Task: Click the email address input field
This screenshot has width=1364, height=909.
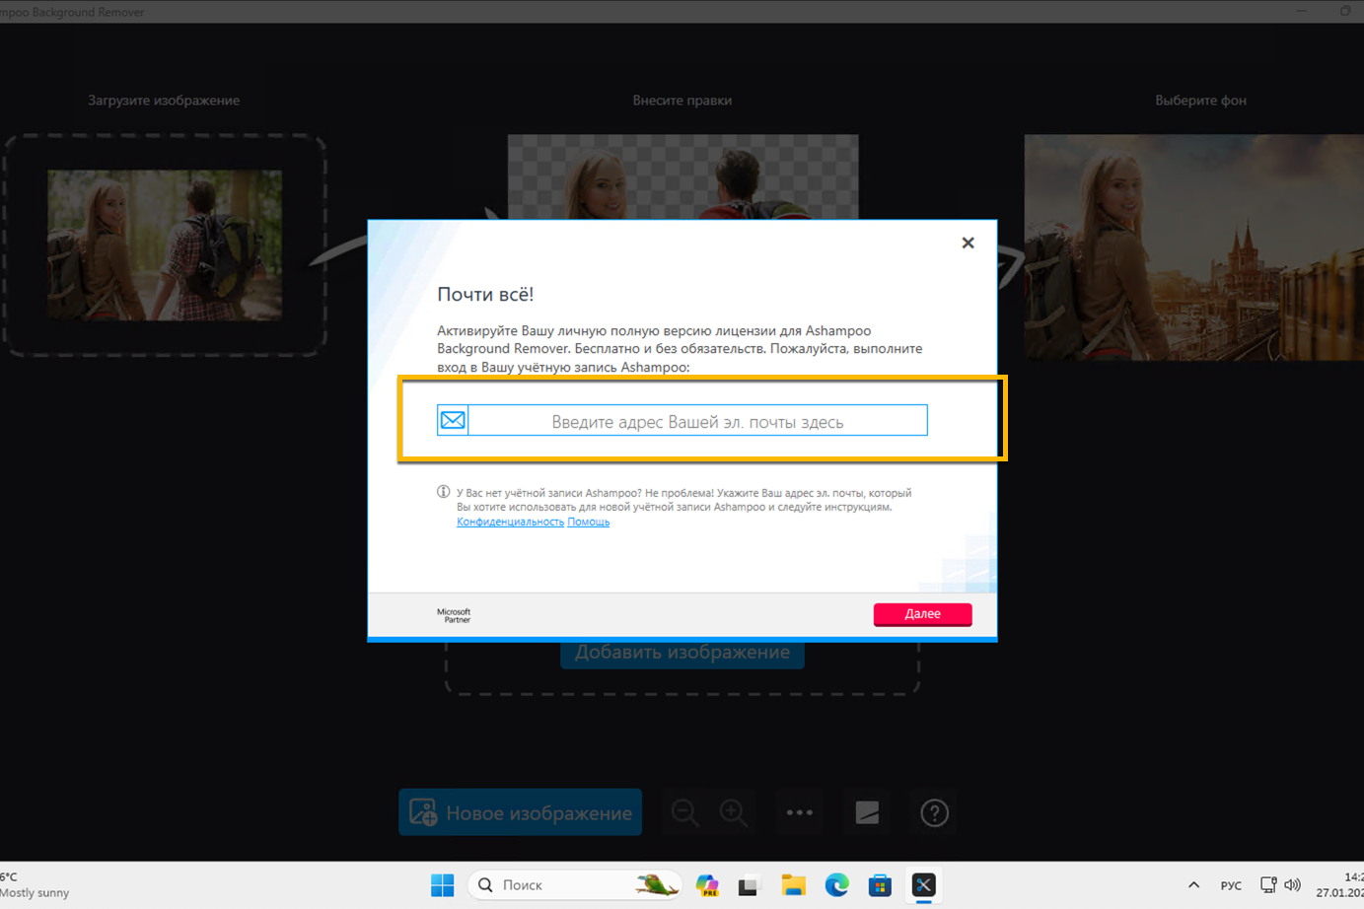Action: pos(697,421)
